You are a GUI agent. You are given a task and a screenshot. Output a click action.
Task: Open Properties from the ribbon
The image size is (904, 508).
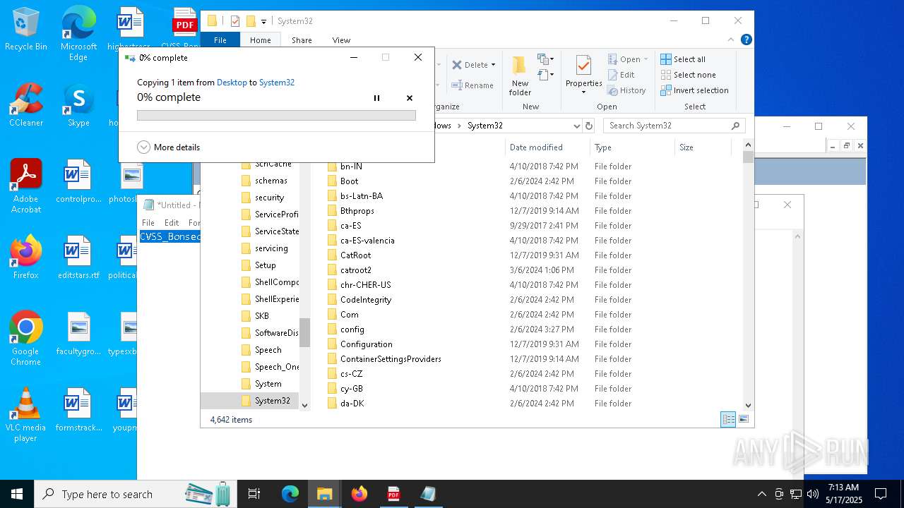(x=583, y=71)
